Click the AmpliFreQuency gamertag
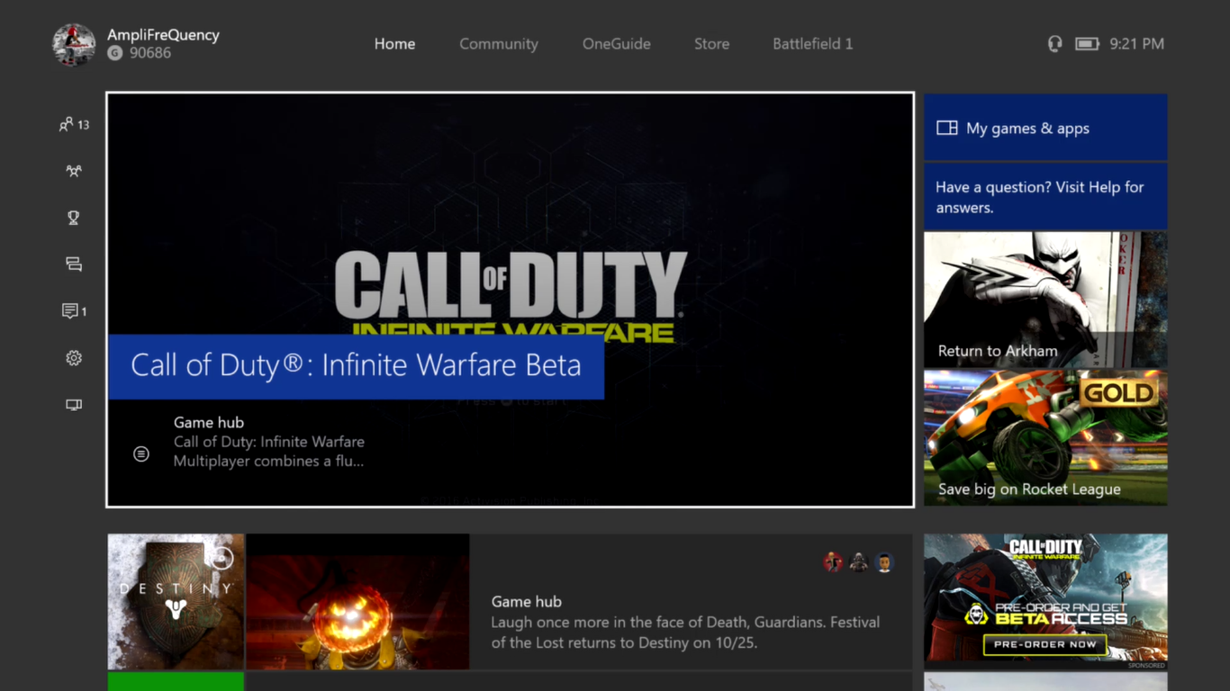The width and height of the screenshot is (1230, 691). click(163, 35)
